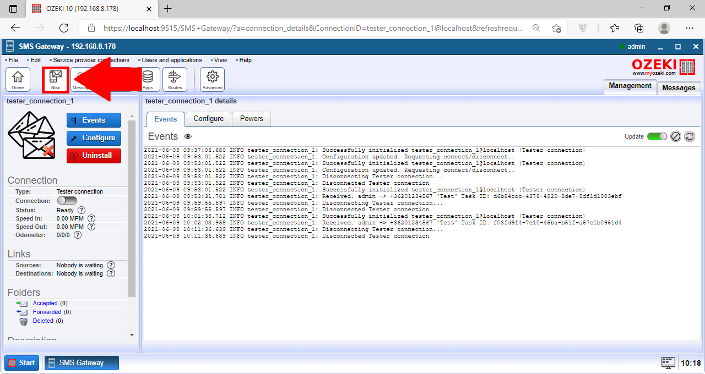Click the blue Events button
Image resolution: width=705 pixels, height=374 pixels.
[94, 120]
